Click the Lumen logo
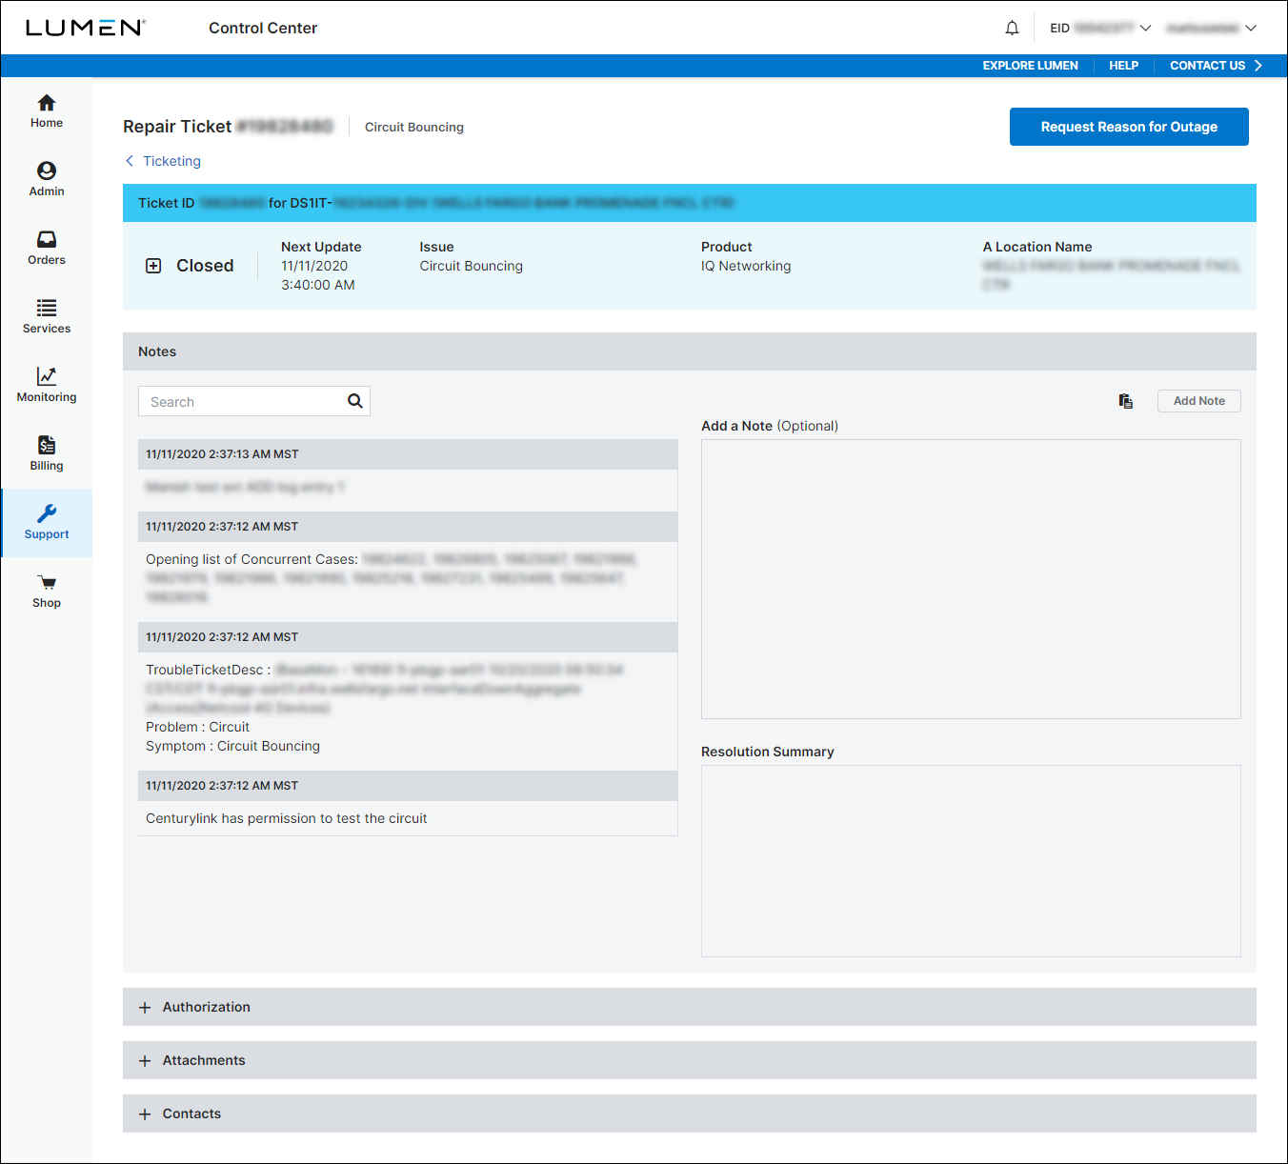 point(86,28)
